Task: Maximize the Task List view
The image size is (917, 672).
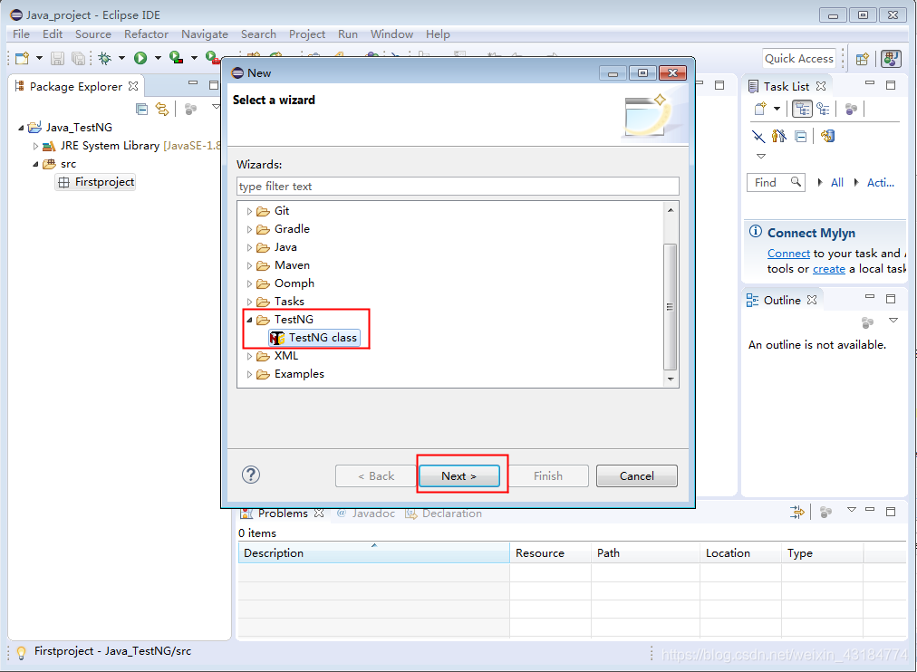Action: click(x=891, y=85)
